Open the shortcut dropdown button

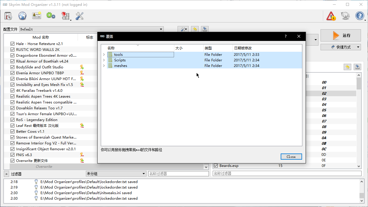(x=341, y=47)
